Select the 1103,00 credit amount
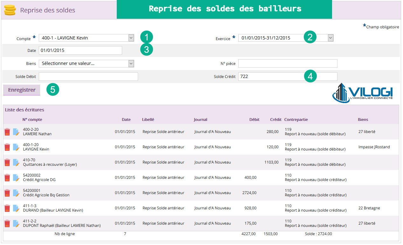This screenshot has width=403, height=245. tap(271, 162)
